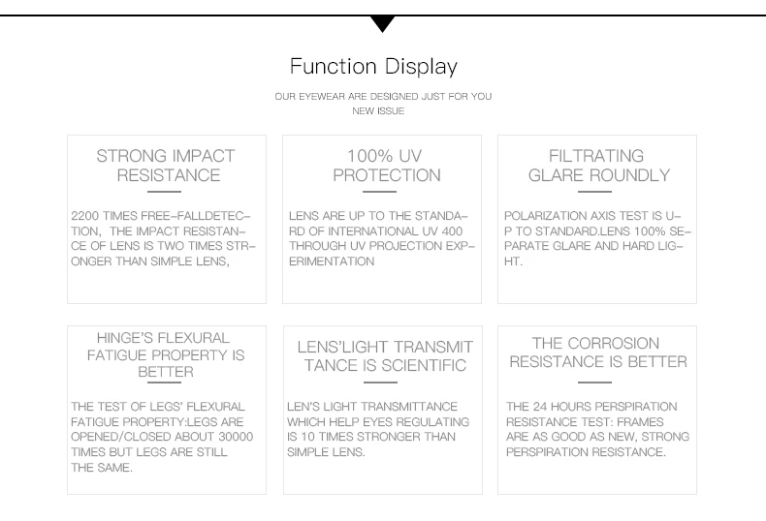Select the Filtrating Glare Roundly title

coord(598,166)
